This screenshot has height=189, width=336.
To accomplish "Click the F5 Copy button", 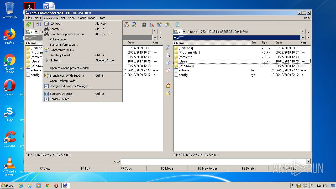I will pyautogui.click(x=126, y=169).
